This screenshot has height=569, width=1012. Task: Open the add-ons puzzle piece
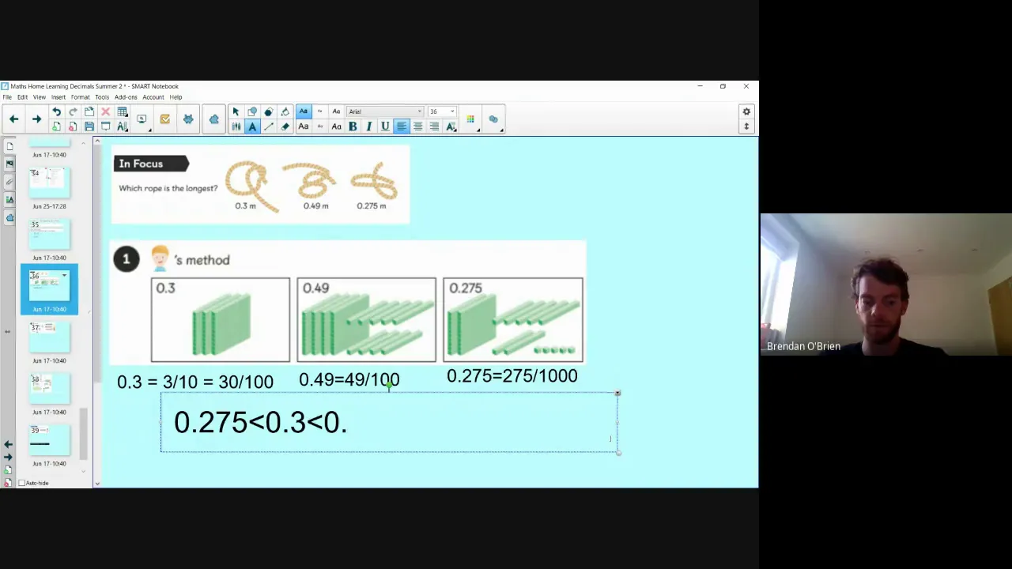point(213,119)
